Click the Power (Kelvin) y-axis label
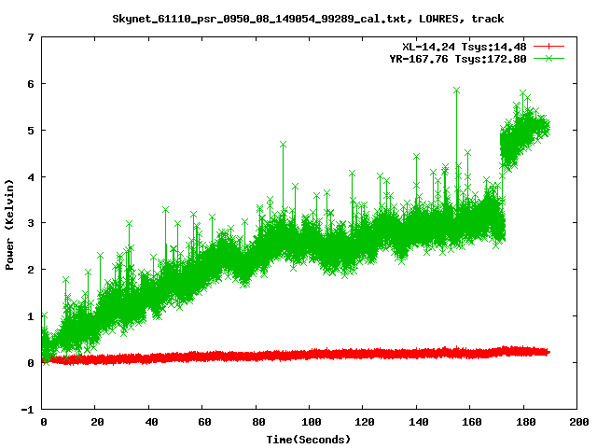Image resolution: width=597 pixels, height=448 pixels. point(10,222)
